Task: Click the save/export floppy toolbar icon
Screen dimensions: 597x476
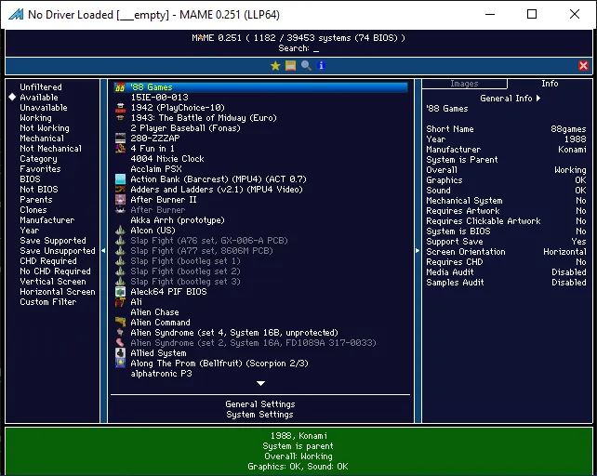Action: pyautogui.click(x=290, y=65)
